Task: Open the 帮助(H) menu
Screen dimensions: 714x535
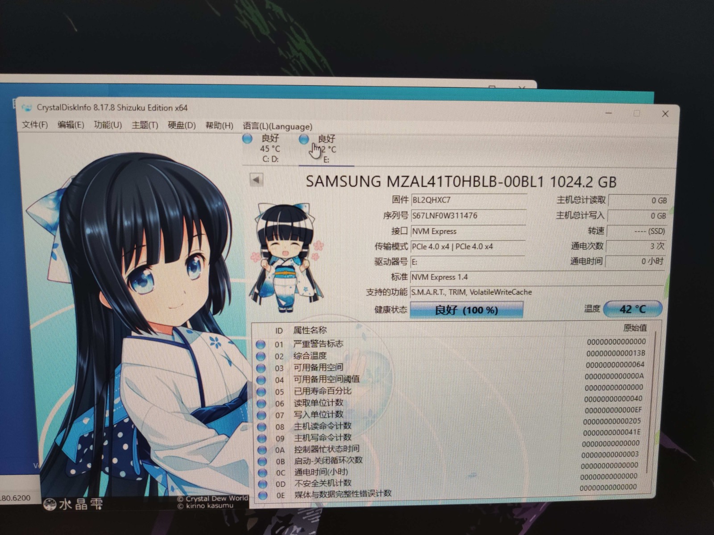Action: point(219,126)
